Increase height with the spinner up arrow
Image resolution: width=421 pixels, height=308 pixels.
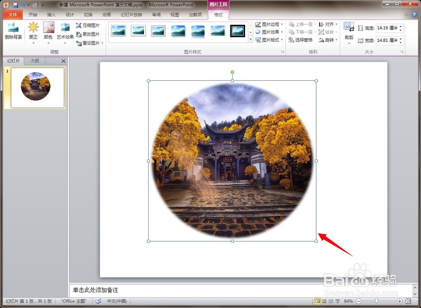pos(401,26)
